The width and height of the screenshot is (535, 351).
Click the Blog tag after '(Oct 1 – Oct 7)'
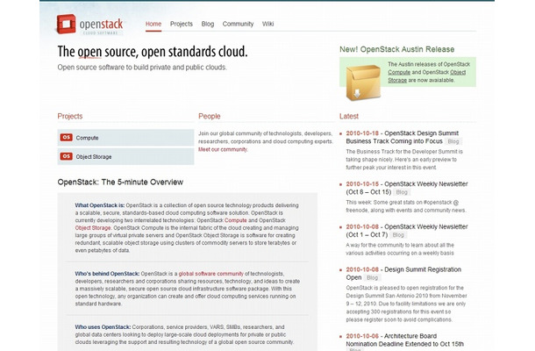398,235
